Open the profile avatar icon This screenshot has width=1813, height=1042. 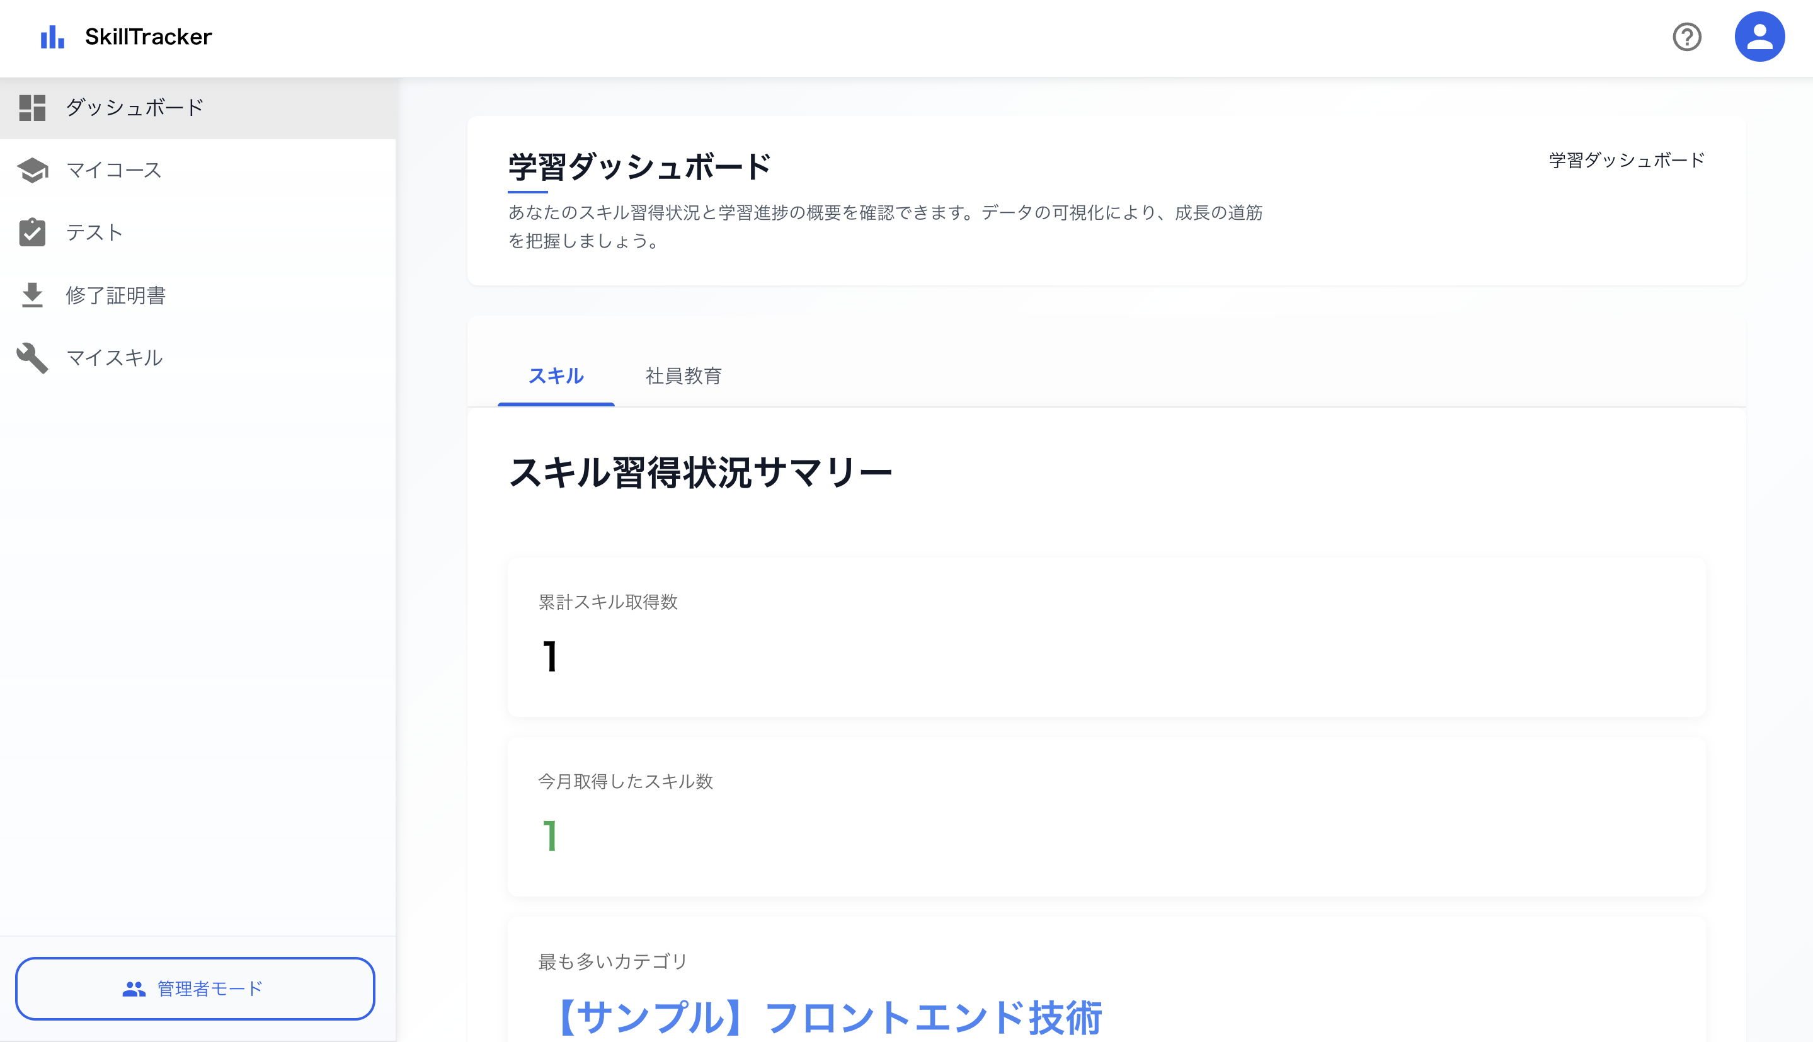(x=1760, y=36)
